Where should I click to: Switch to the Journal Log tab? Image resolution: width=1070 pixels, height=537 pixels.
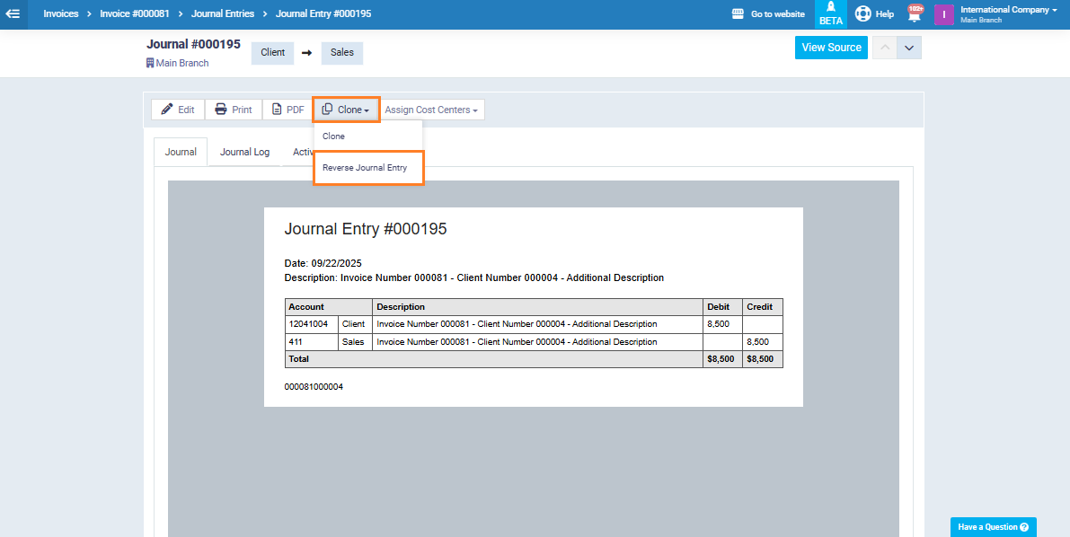point(244,152)
